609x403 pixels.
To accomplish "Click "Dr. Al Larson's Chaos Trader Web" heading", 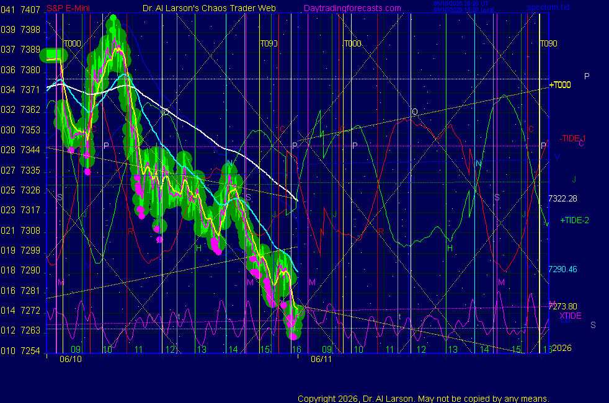I will point(210,8).
